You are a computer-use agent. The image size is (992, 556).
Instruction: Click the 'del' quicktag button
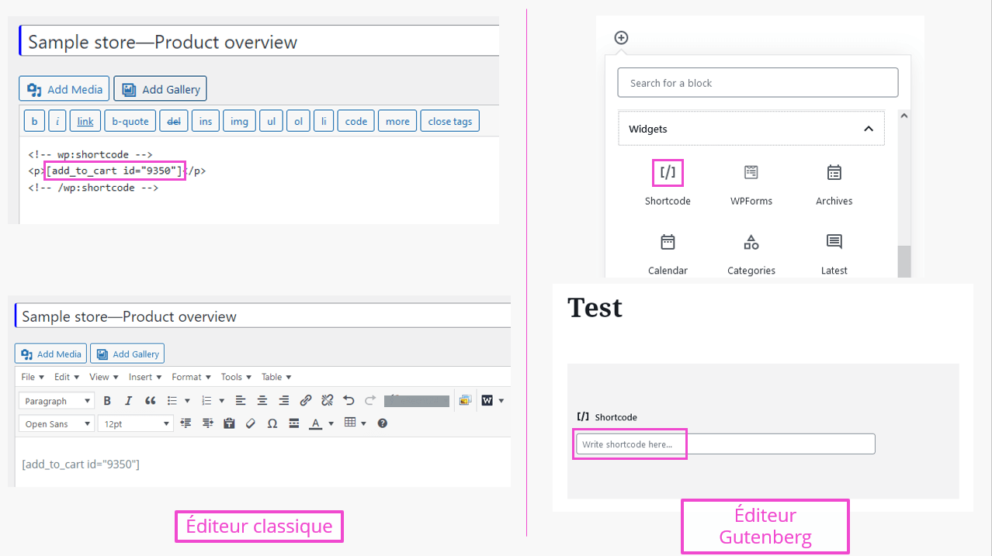174,121
